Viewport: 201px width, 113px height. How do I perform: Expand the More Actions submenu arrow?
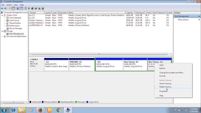199,20
